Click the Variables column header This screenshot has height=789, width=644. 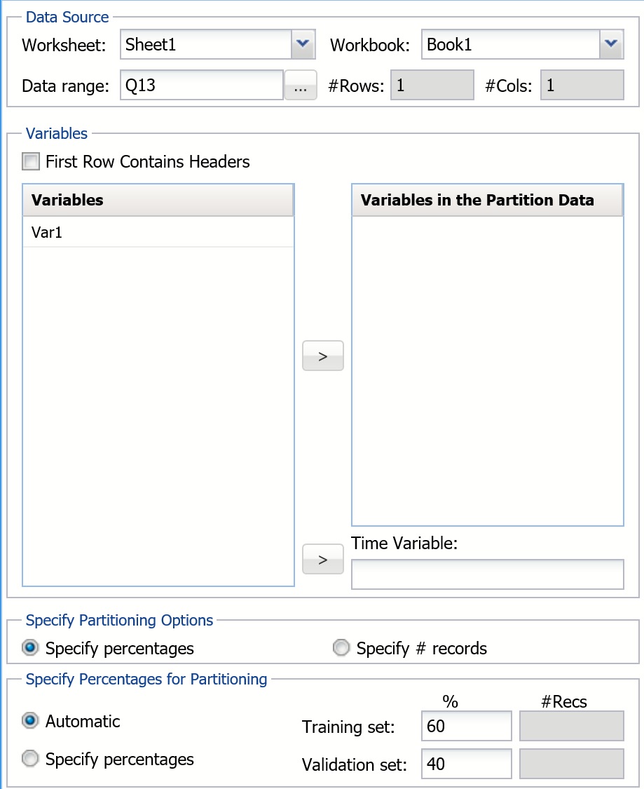point(158,201)
